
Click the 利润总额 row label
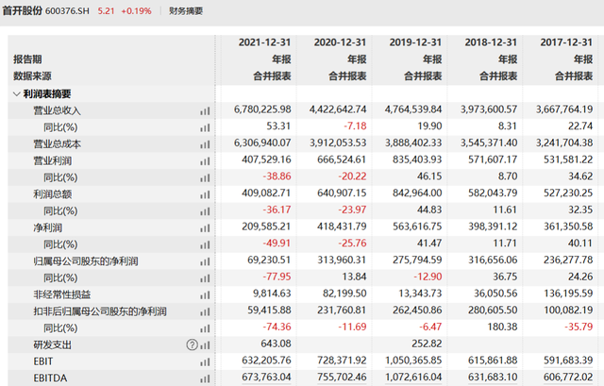click(53, 194)
